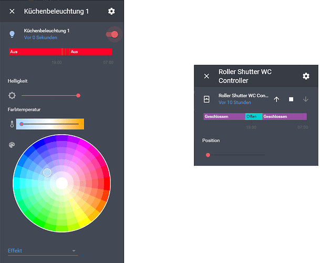Click the second 'Aus' segment in light history

coord(91,52)
